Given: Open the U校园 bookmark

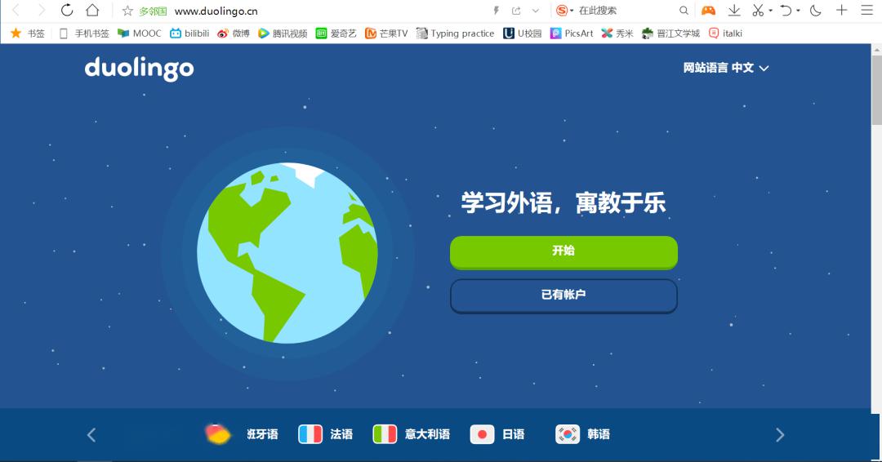Looking at the screenshot, I should (522, 33).
